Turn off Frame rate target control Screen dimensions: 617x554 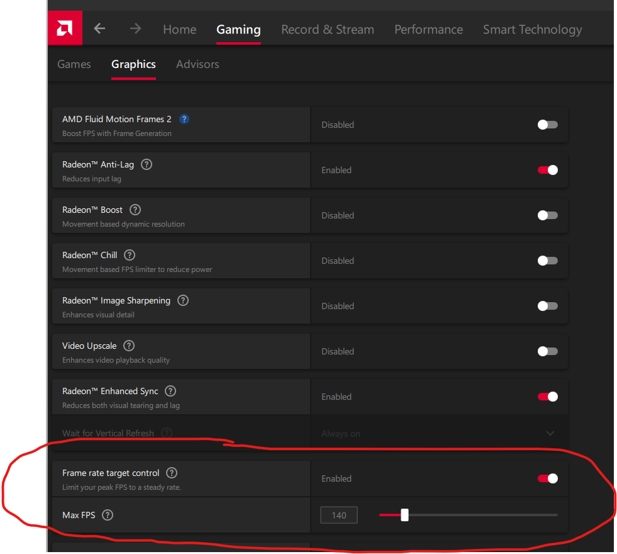(547, 478)
